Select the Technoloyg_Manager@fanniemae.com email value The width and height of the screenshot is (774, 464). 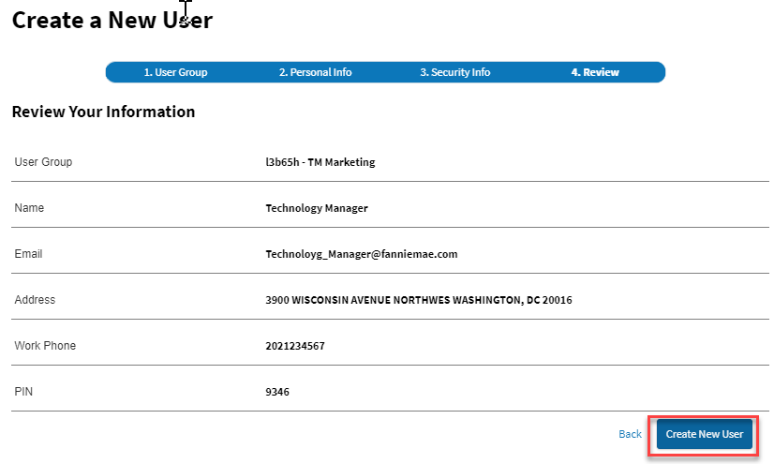[x=362, y=254]
